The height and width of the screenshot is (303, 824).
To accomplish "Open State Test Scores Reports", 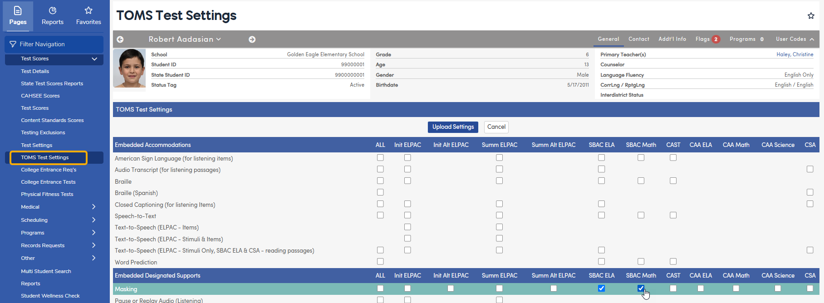I will tap(52, 83).
